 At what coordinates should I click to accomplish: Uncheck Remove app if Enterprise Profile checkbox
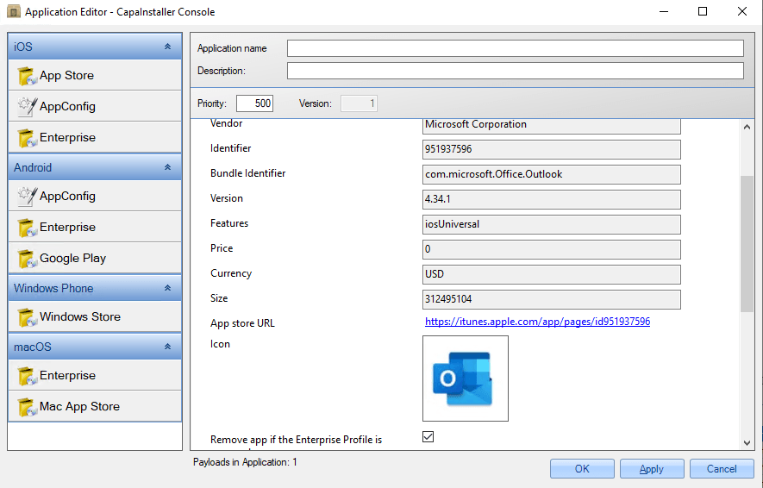428,437
